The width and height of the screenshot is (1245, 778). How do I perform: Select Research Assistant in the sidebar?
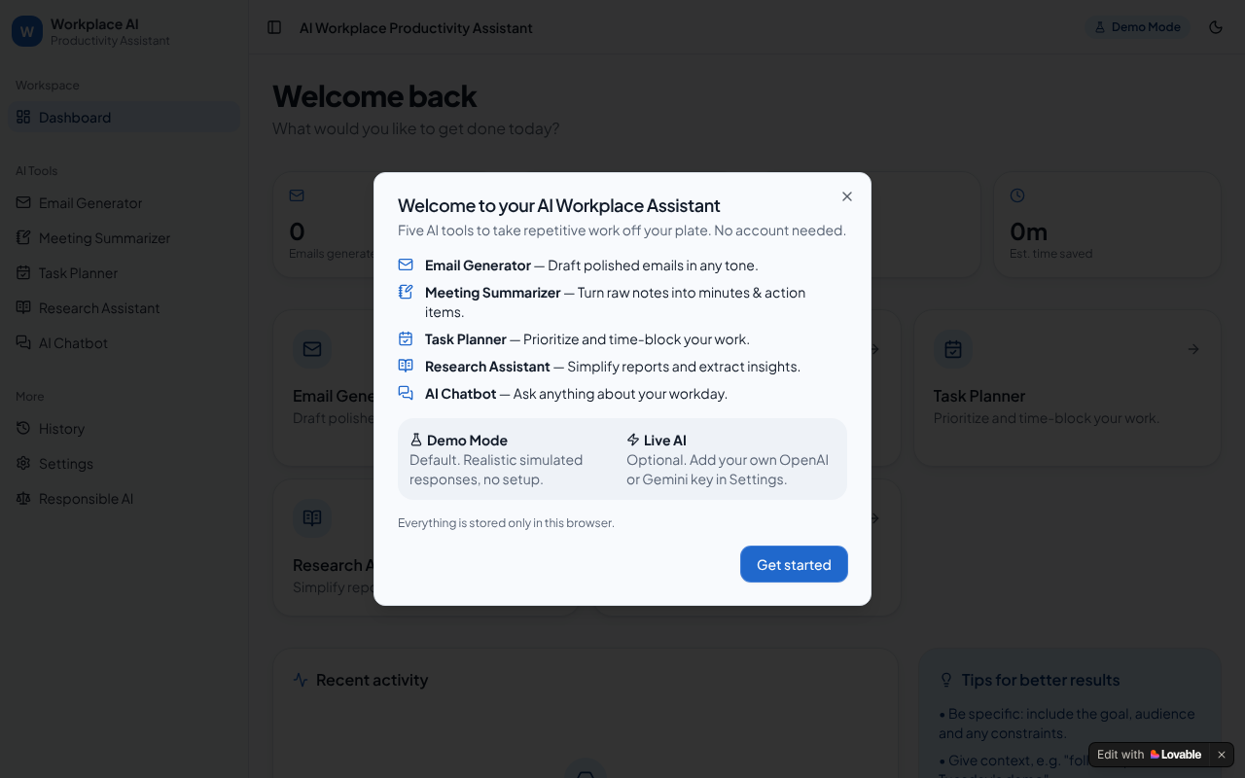[x=124, y=307]
